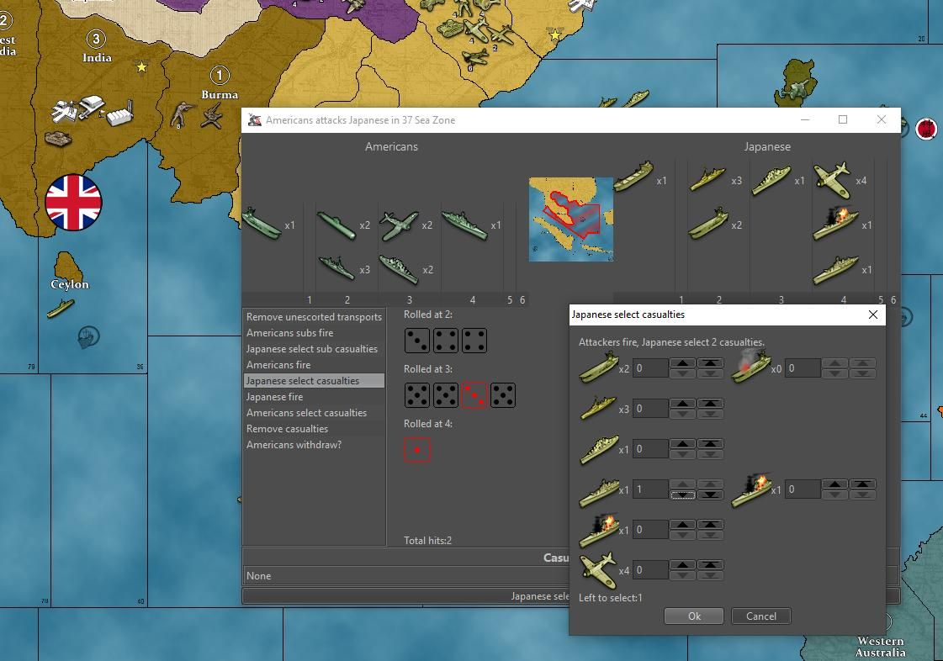Image resolution: width=943 pixels, height=661 pixels.
Task: Click the aircraft carrier x2 icon in casualties dialog
Action: click(x=598, y=368)
